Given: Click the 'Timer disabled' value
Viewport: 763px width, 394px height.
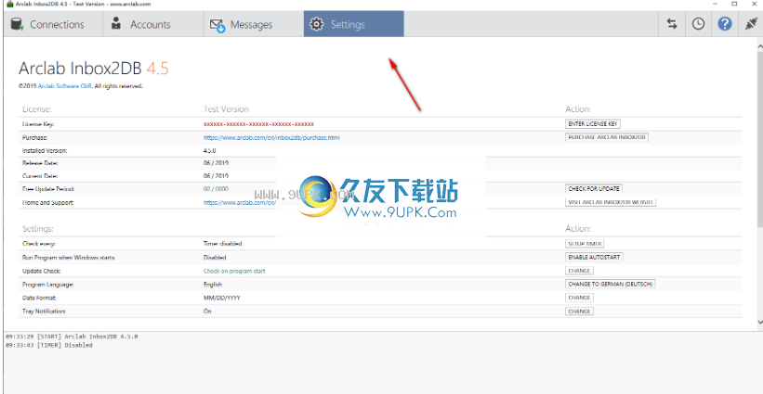Looking at the screenshot, I should point(222,244).
